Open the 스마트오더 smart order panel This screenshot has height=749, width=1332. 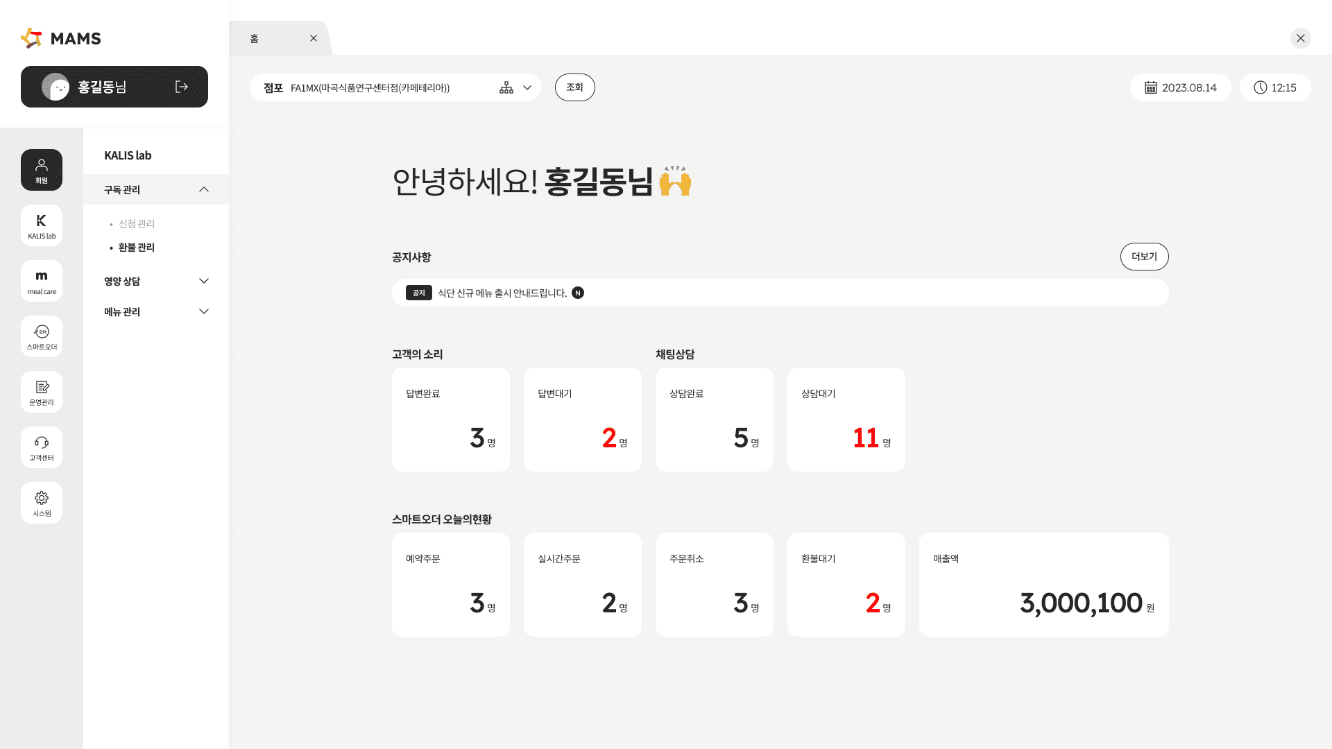(41, 336)
